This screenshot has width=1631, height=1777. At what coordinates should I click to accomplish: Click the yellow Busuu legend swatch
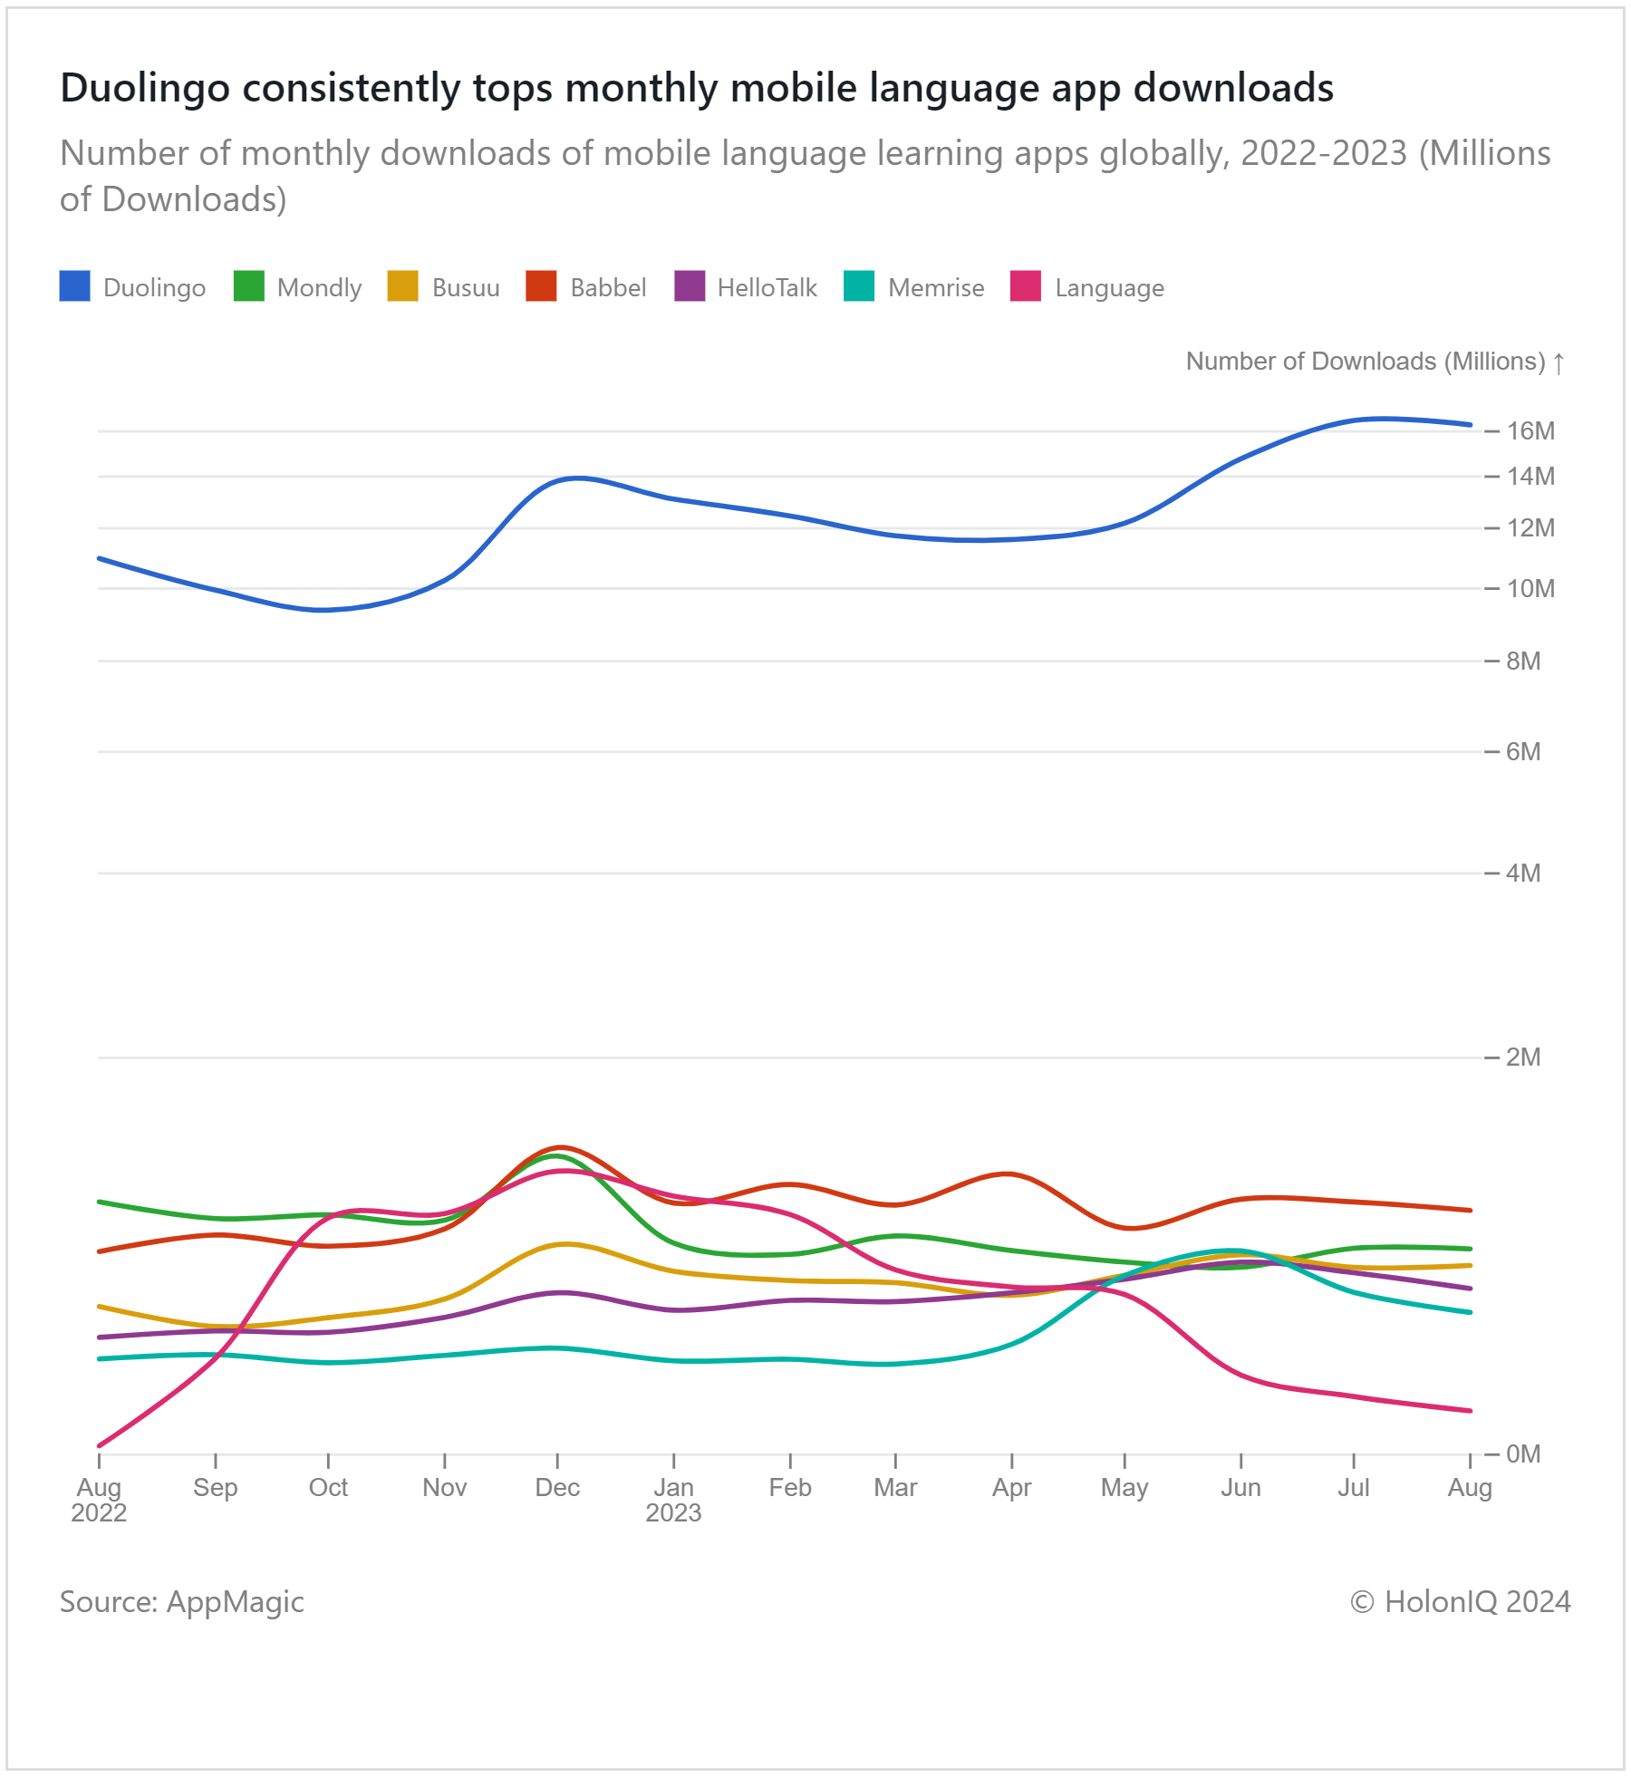click(x=402, y=286)
